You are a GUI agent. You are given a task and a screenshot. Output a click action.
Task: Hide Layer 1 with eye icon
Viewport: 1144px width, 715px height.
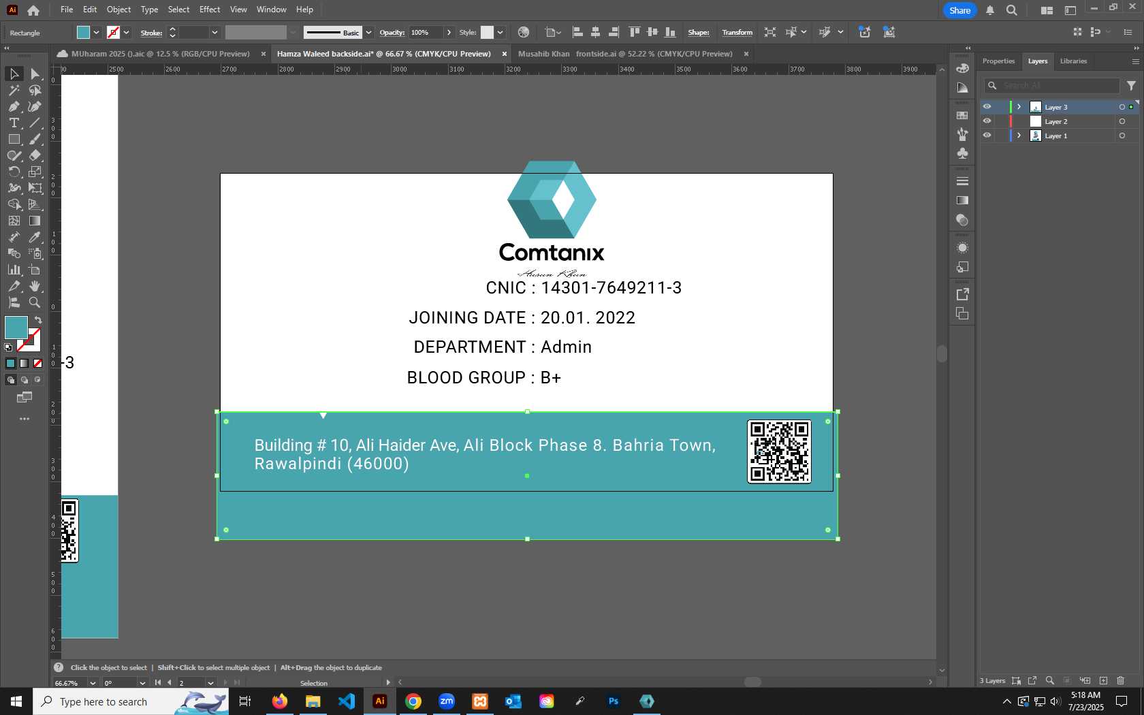[987, 136]
